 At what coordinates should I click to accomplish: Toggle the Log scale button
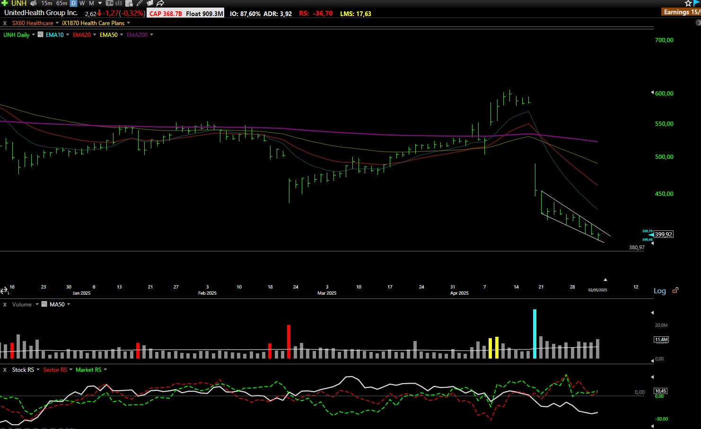point(660,291)
